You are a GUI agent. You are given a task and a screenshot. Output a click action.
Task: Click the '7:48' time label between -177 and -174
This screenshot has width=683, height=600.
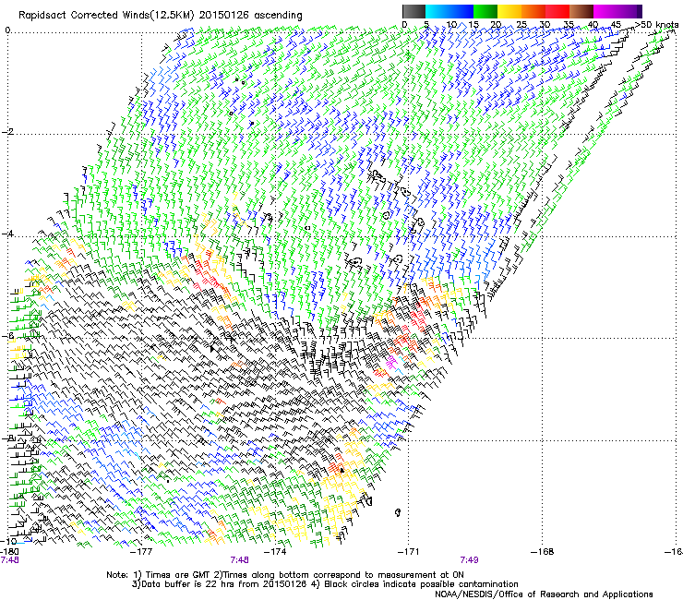(x=240, y=560)
